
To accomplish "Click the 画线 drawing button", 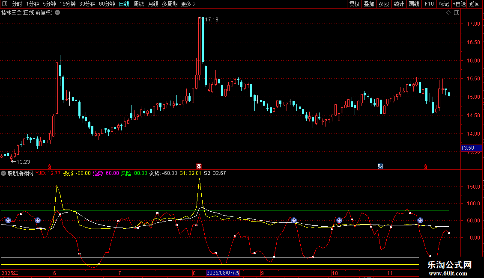I will point(414,4).
